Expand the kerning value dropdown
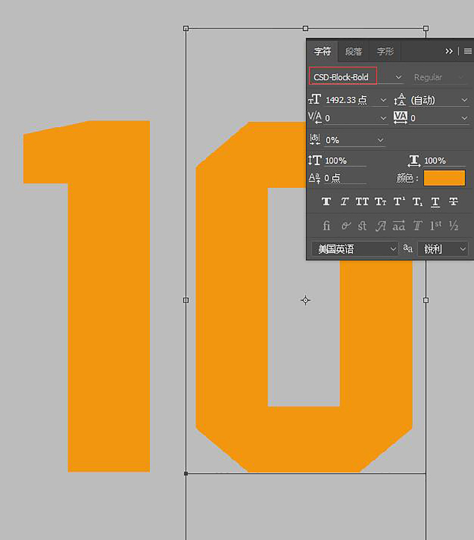This screenshot has height=540, width=474. (x=383, y=118)
